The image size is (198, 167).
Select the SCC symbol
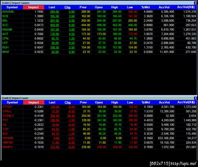coord(5,25)
